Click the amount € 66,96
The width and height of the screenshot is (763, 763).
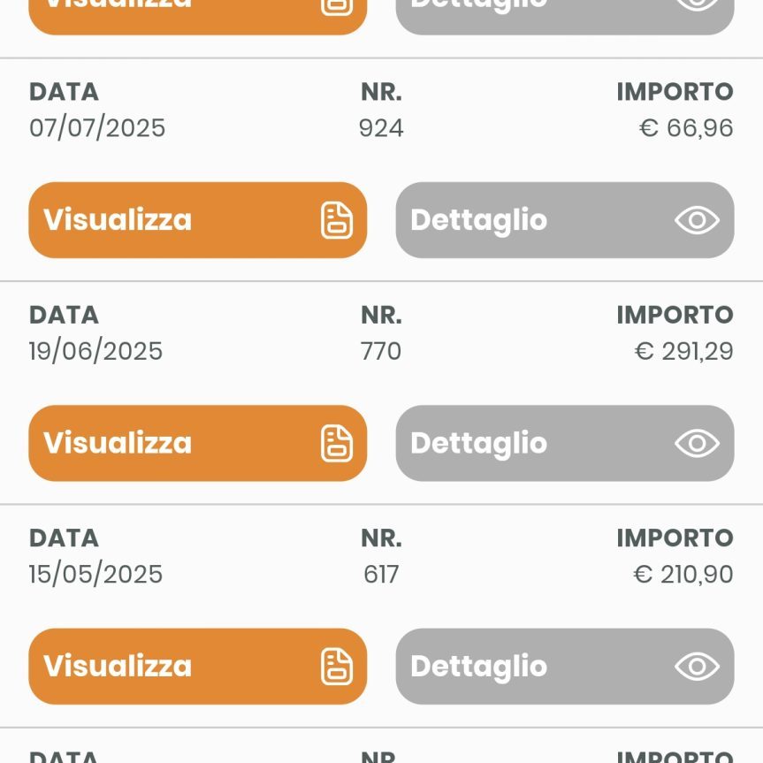[686, 128]
